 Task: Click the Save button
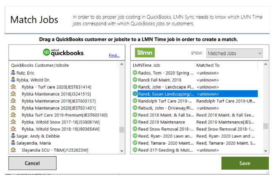(245, 163)
